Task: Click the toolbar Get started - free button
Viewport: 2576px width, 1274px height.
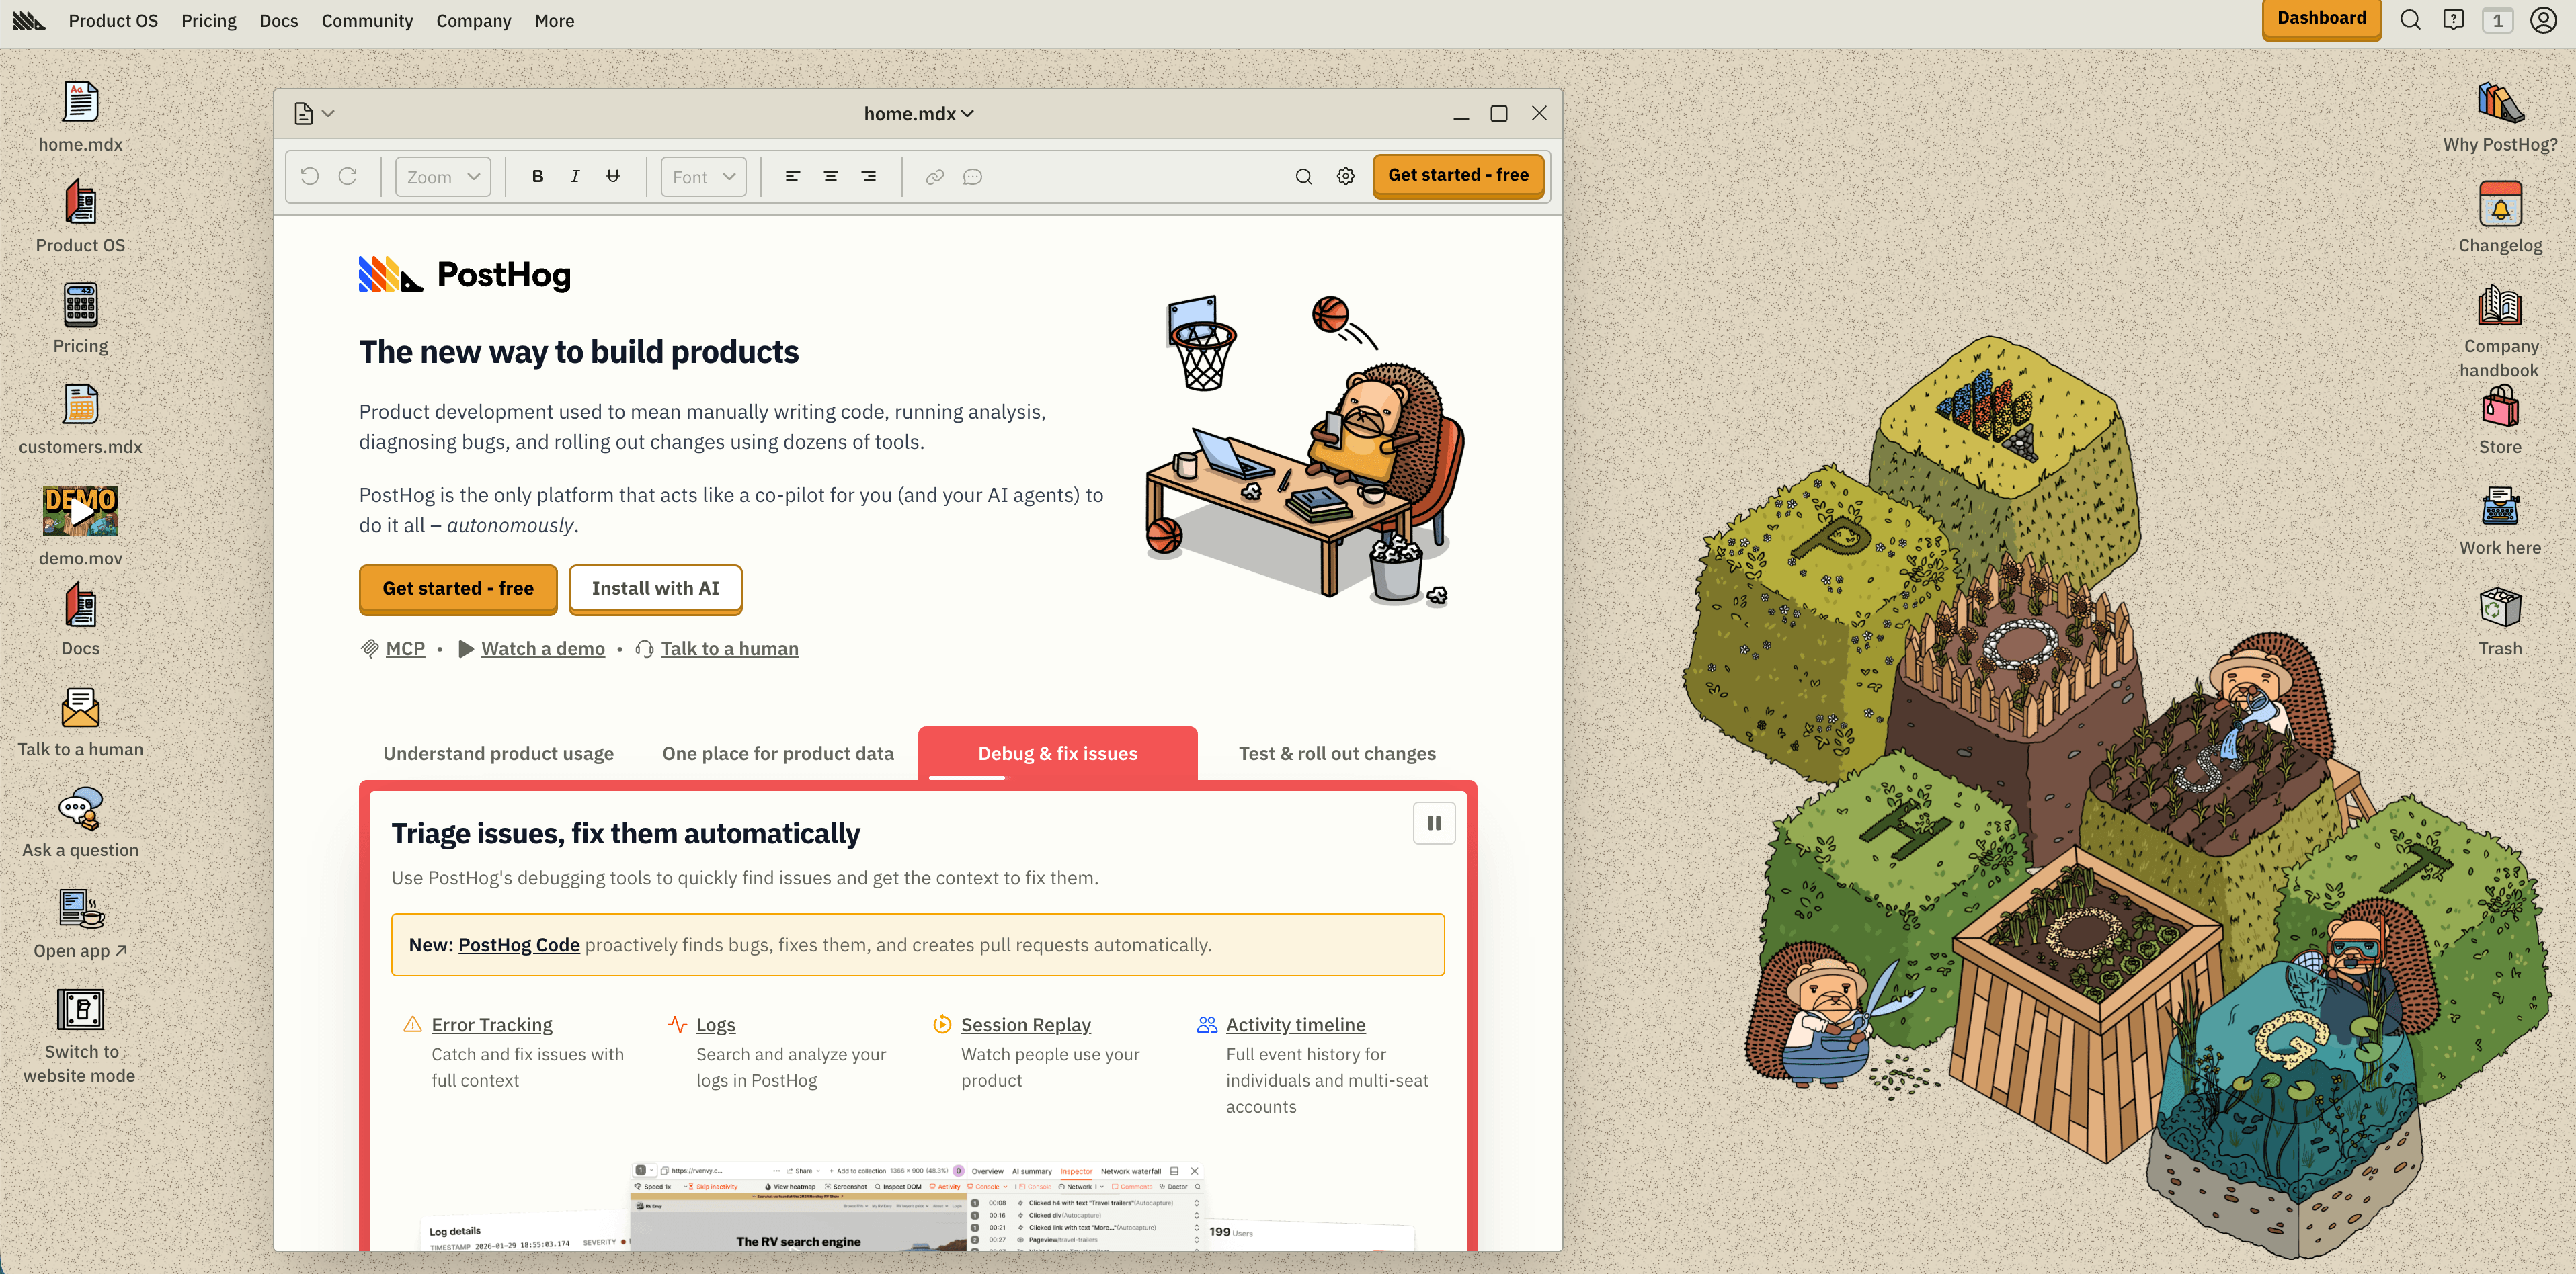Action: click(x=1459, y=176)
